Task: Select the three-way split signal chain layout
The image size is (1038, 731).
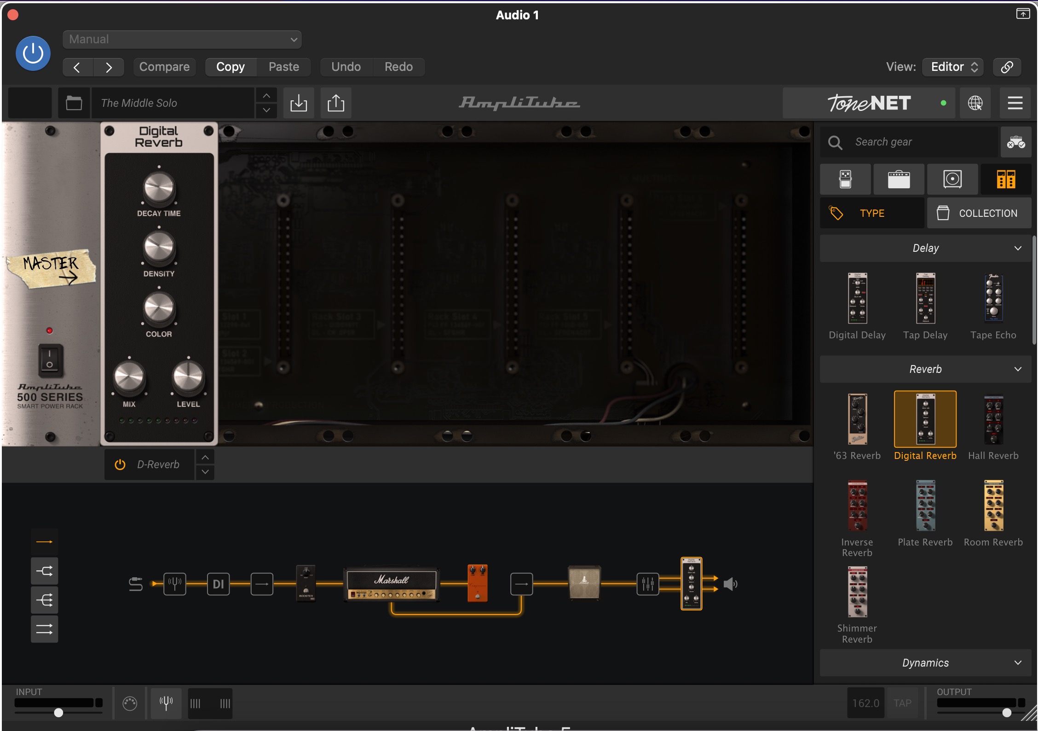Action: (x=44, y=600)
